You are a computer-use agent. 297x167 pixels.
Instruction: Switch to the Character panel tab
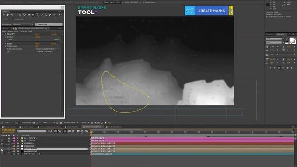280,34
